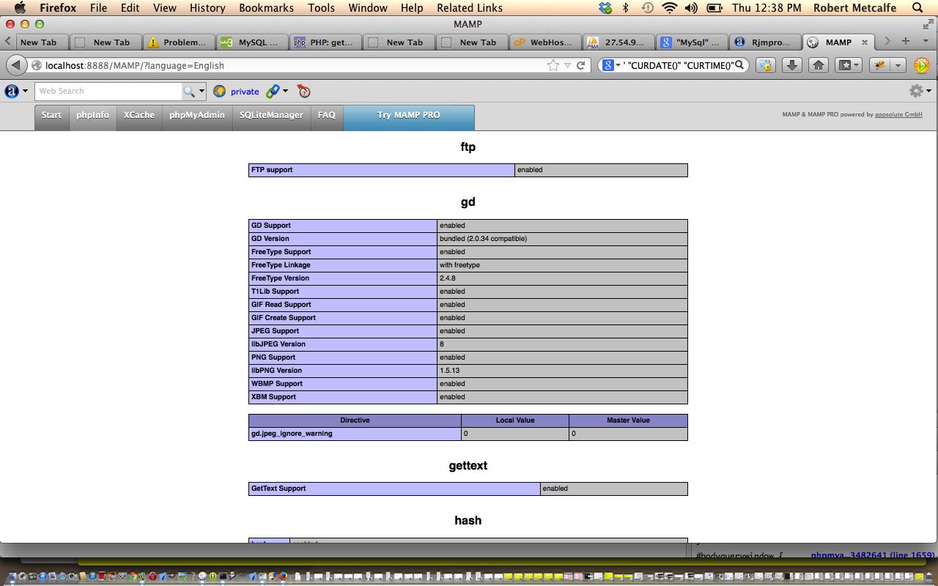
Task: Go to the Home page icon
Action: (819, 65)
